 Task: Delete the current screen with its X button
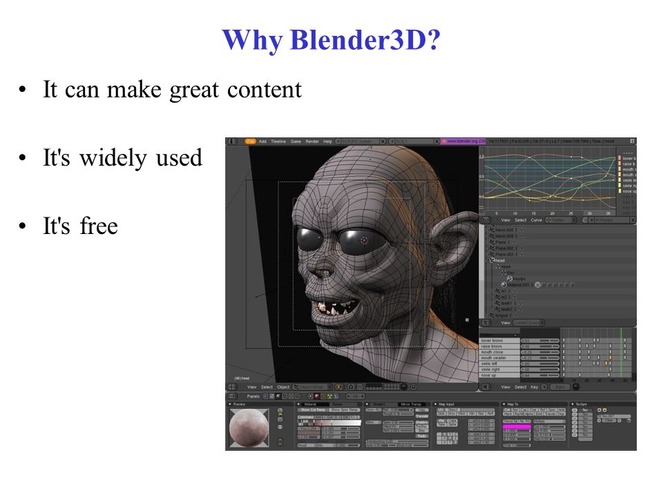(383, 141)
